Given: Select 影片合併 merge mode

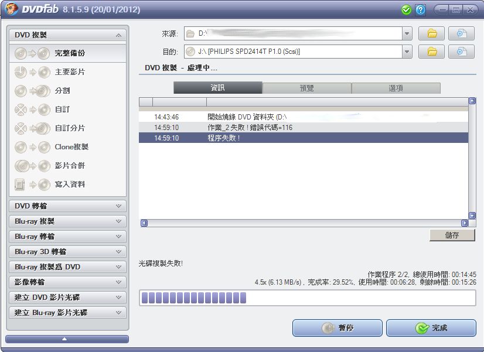Looking at the screenshot, I should pyautogui.click(x=67, y=166).
